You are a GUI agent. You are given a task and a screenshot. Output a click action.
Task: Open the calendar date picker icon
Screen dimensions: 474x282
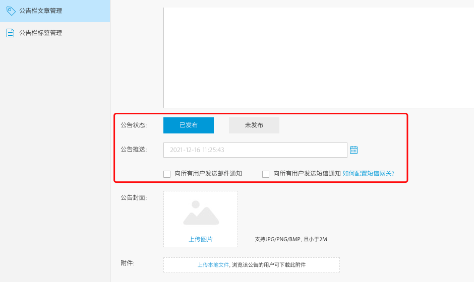(x=353, y=150)
